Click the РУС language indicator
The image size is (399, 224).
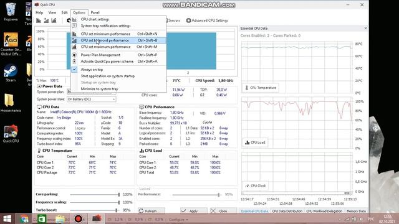point(371,219)
